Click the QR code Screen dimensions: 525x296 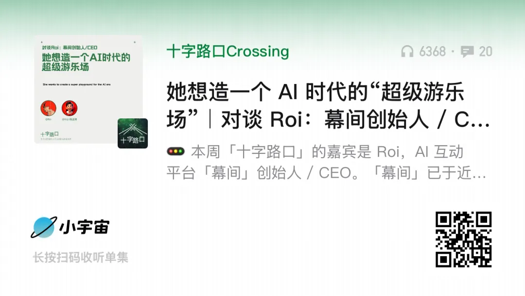click(463, 239)
